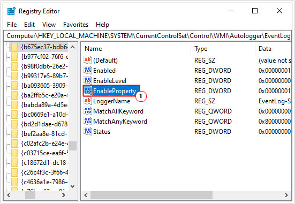Click tree pane scroll down arrow
Viewport: 295px width, 204px height.
73,186
